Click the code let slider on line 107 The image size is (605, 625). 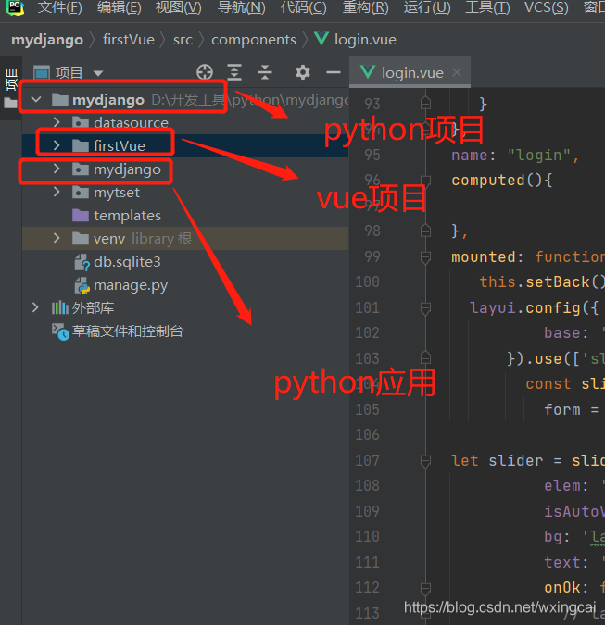(x=497, y=461)
